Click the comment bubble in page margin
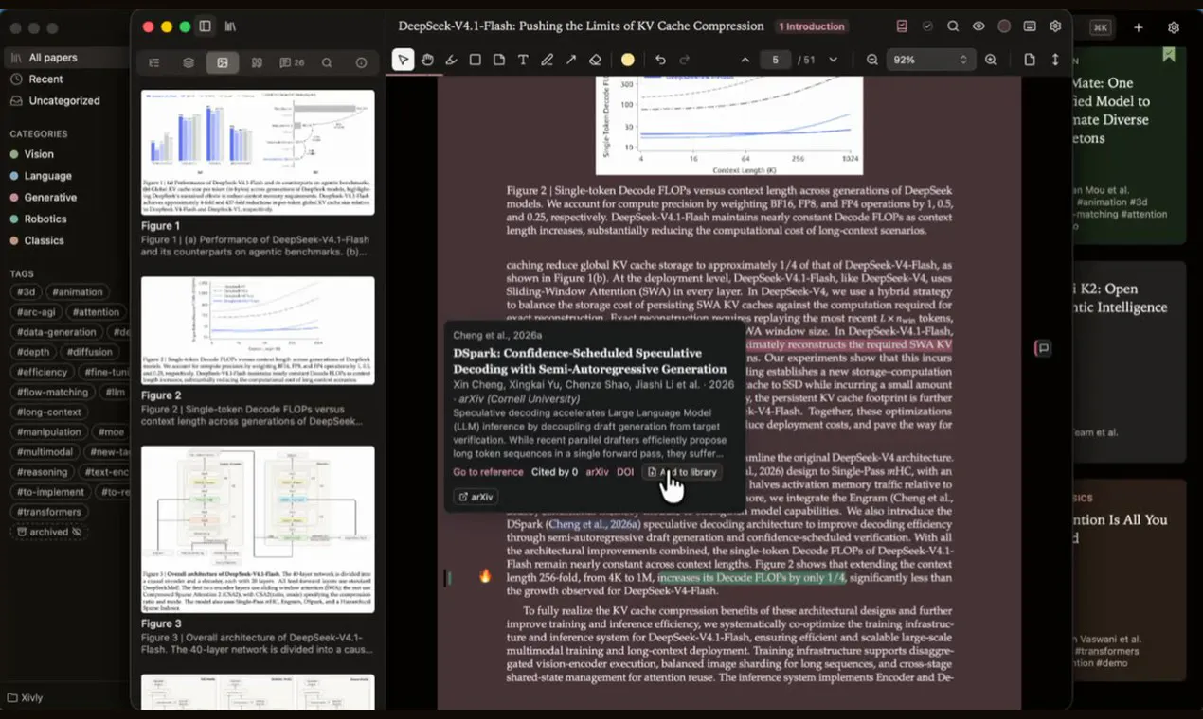 (1043, 348)
